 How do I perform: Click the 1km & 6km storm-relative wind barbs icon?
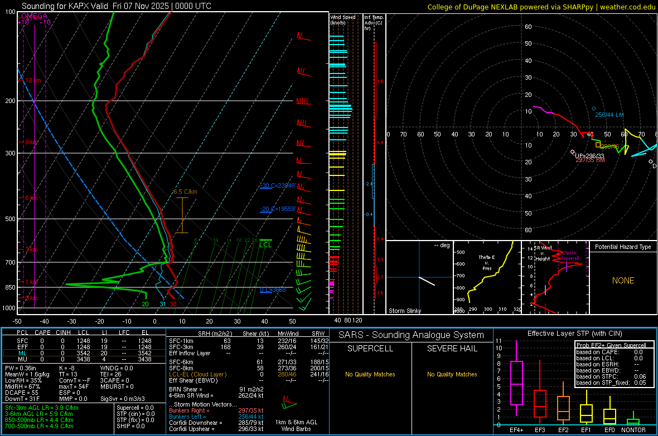click(x=289, y=403)
